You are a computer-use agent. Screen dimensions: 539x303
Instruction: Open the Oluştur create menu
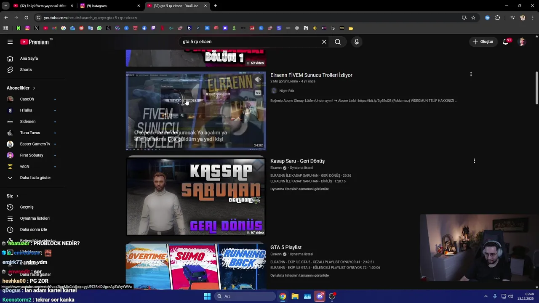(483, 42)
